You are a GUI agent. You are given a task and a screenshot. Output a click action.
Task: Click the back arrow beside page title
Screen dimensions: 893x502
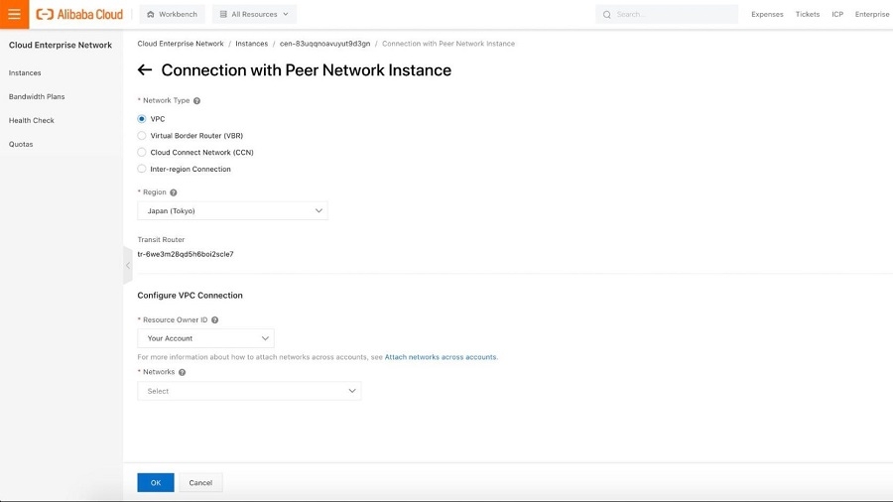coord(145,70)
